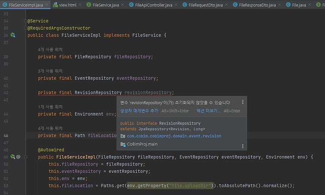The height and width of the screenshot is (195, 325).
Task: Click line number 46 in the gutter
Action: tap(6, 135)
